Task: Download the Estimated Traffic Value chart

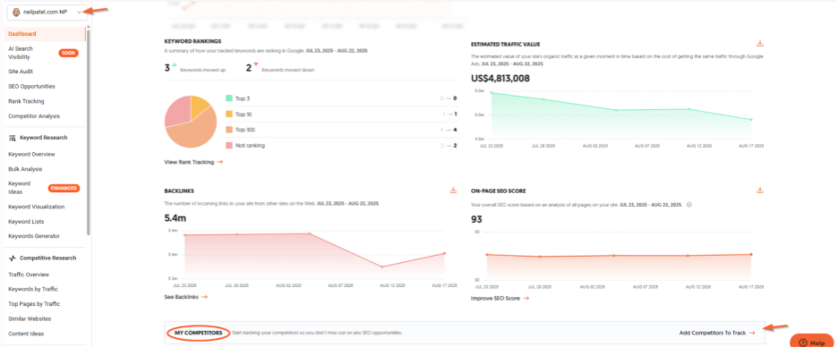Action: pos(760,44)
